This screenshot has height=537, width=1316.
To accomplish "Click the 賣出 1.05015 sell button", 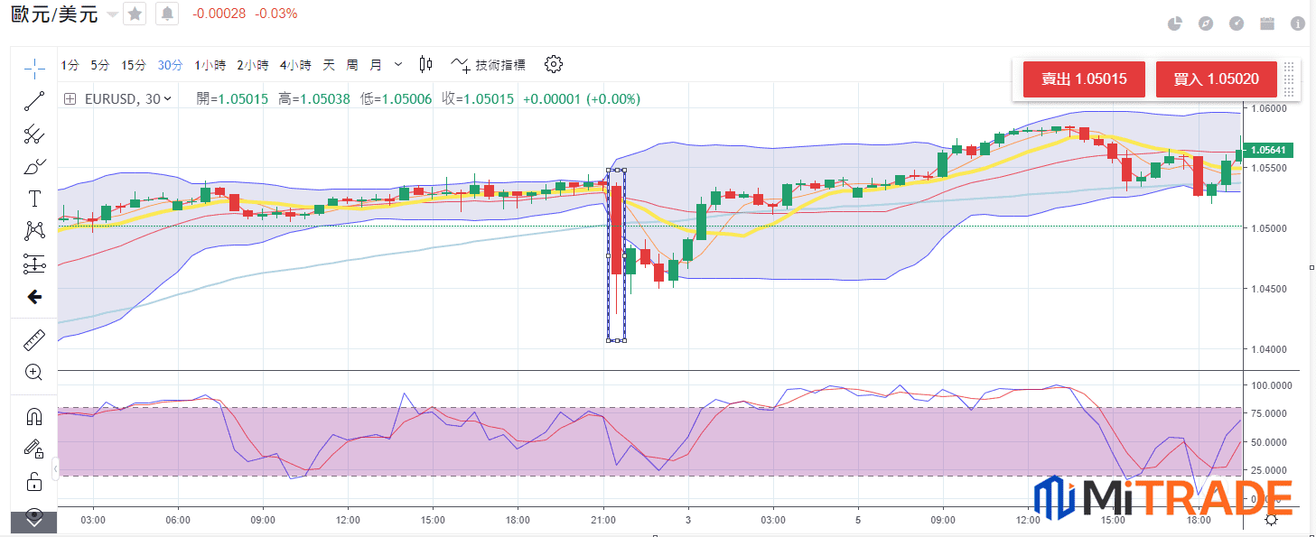I will click(x=1084, y=79).
